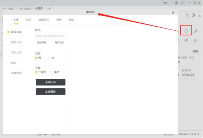Screen dimensions: 203x138
Task: Choose the 二字名 radio option
Action: [36, 72]
